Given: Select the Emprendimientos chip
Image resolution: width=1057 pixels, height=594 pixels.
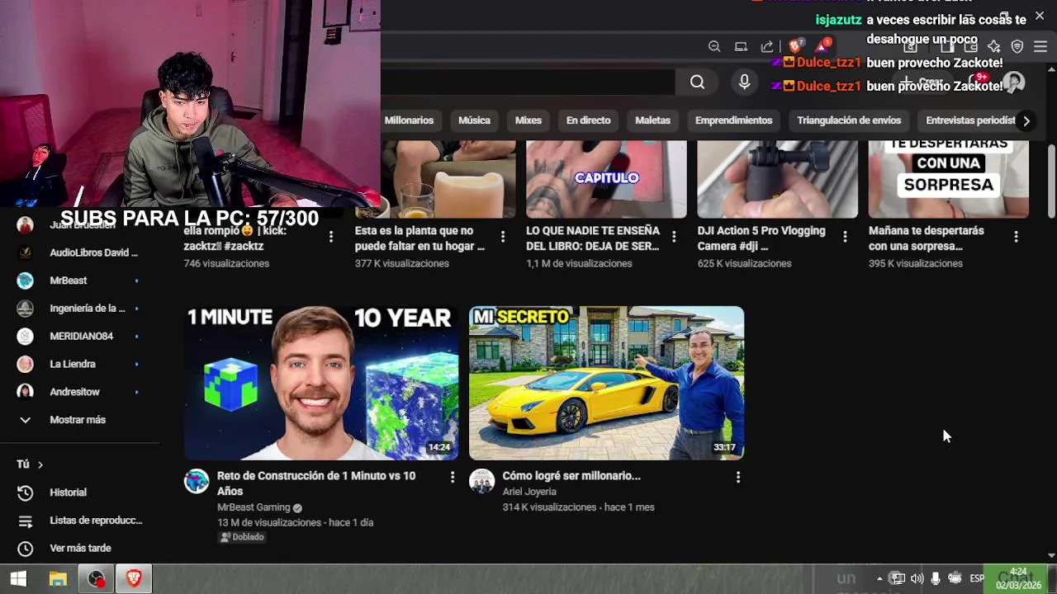Looking at the screenshot, I should 733,120.
